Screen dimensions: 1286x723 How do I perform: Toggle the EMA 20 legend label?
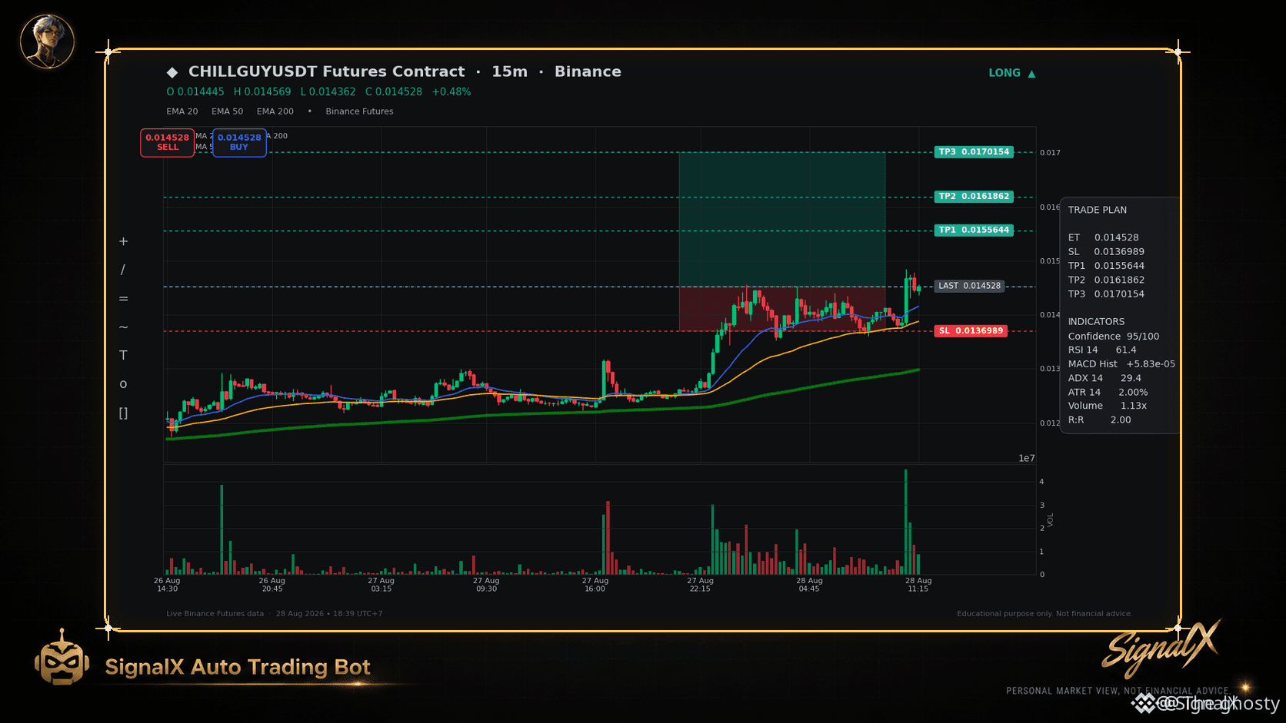(x=182, y=111)
